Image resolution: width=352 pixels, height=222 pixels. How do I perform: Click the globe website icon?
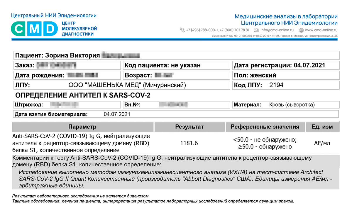click(301, 30)
